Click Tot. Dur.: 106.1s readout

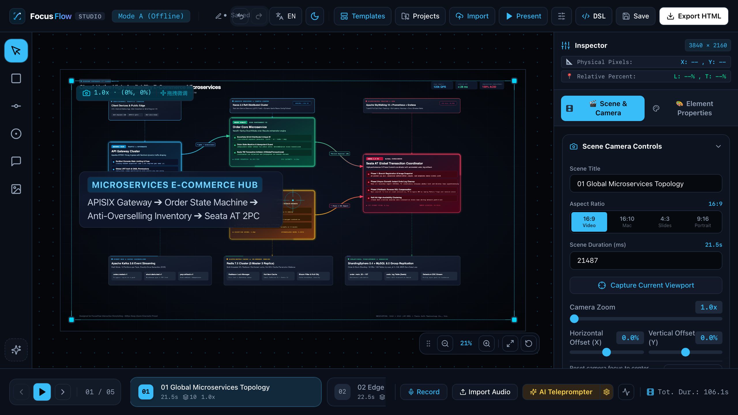tap(688, 392)
